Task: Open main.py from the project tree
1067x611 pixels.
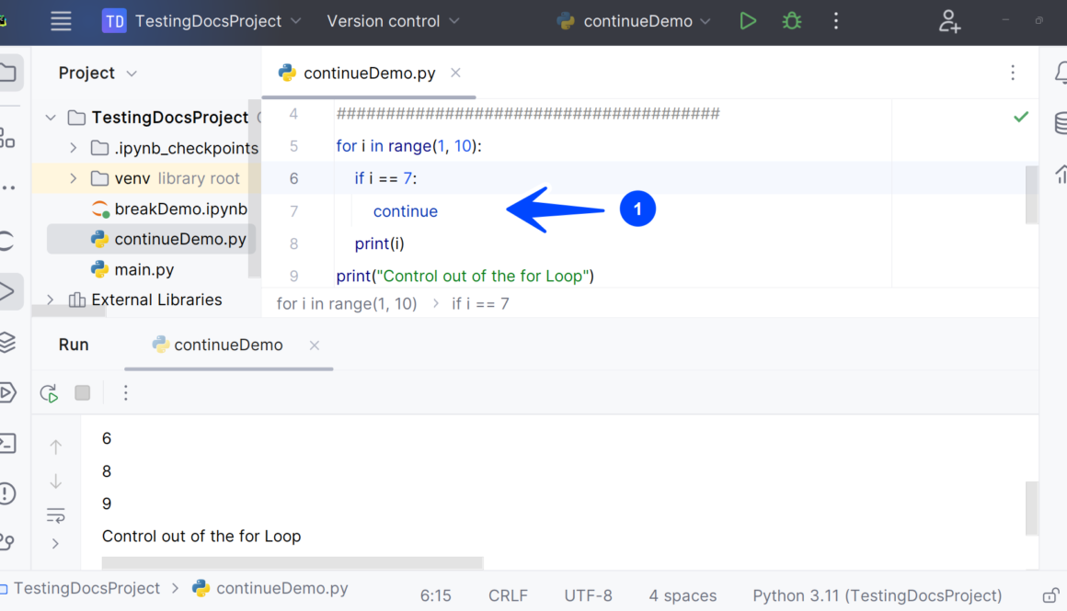Action: [x=144, y=270]
